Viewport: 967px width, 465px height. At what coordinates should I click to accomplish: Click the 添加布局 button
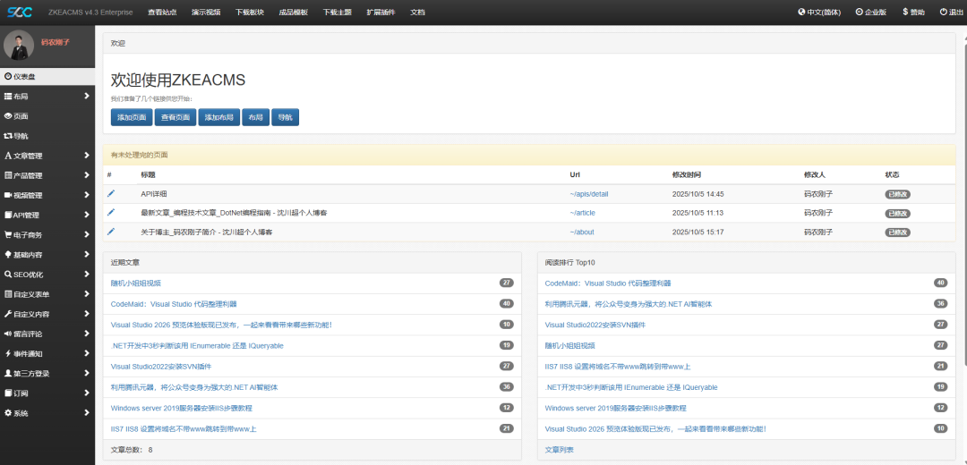(219, 118)
